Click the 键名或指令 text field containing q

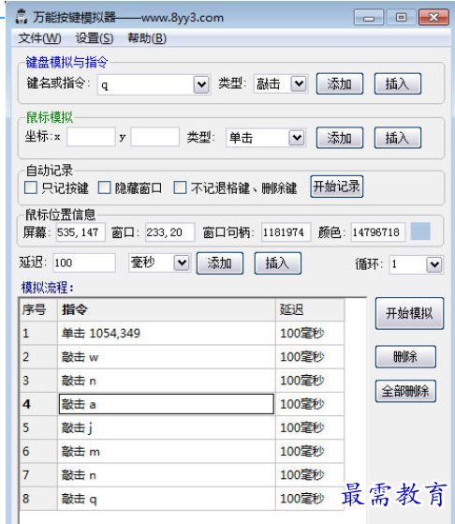[145, 85]
